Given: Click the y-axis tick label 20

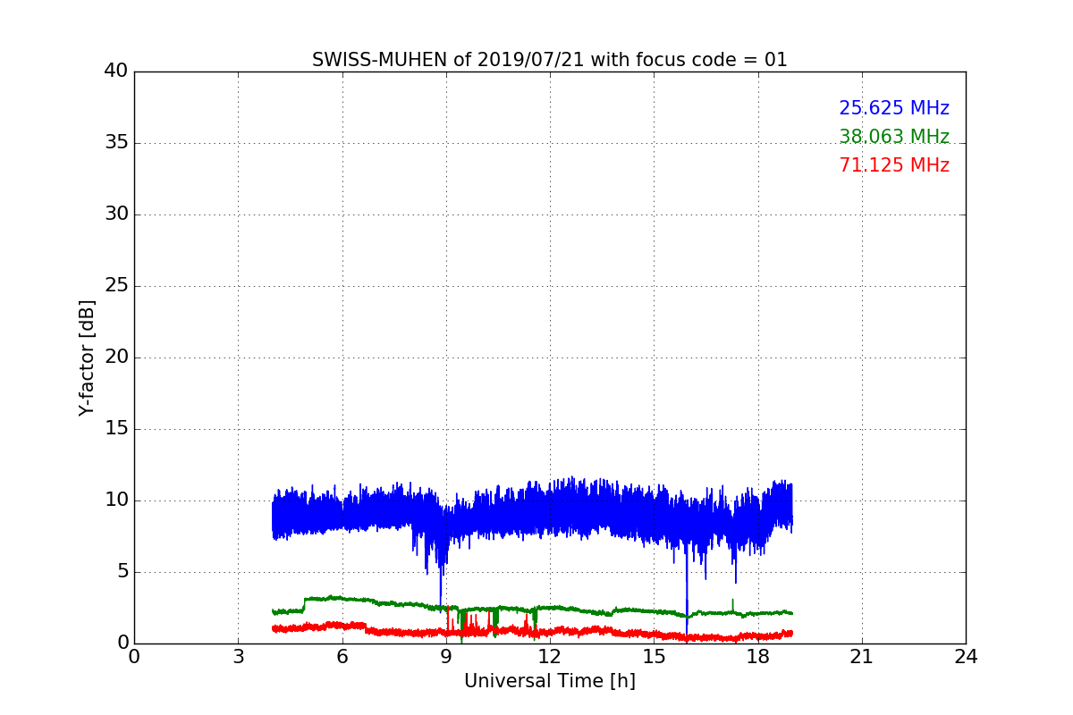Looking at the screenshot, I should [116, 357].
